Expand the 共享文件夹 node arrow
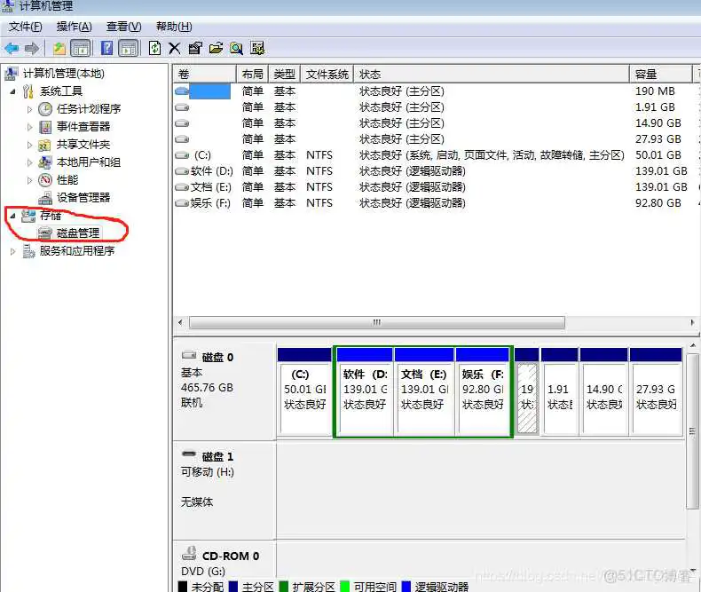This screenshot has width=701, height=592. (29, 145)
